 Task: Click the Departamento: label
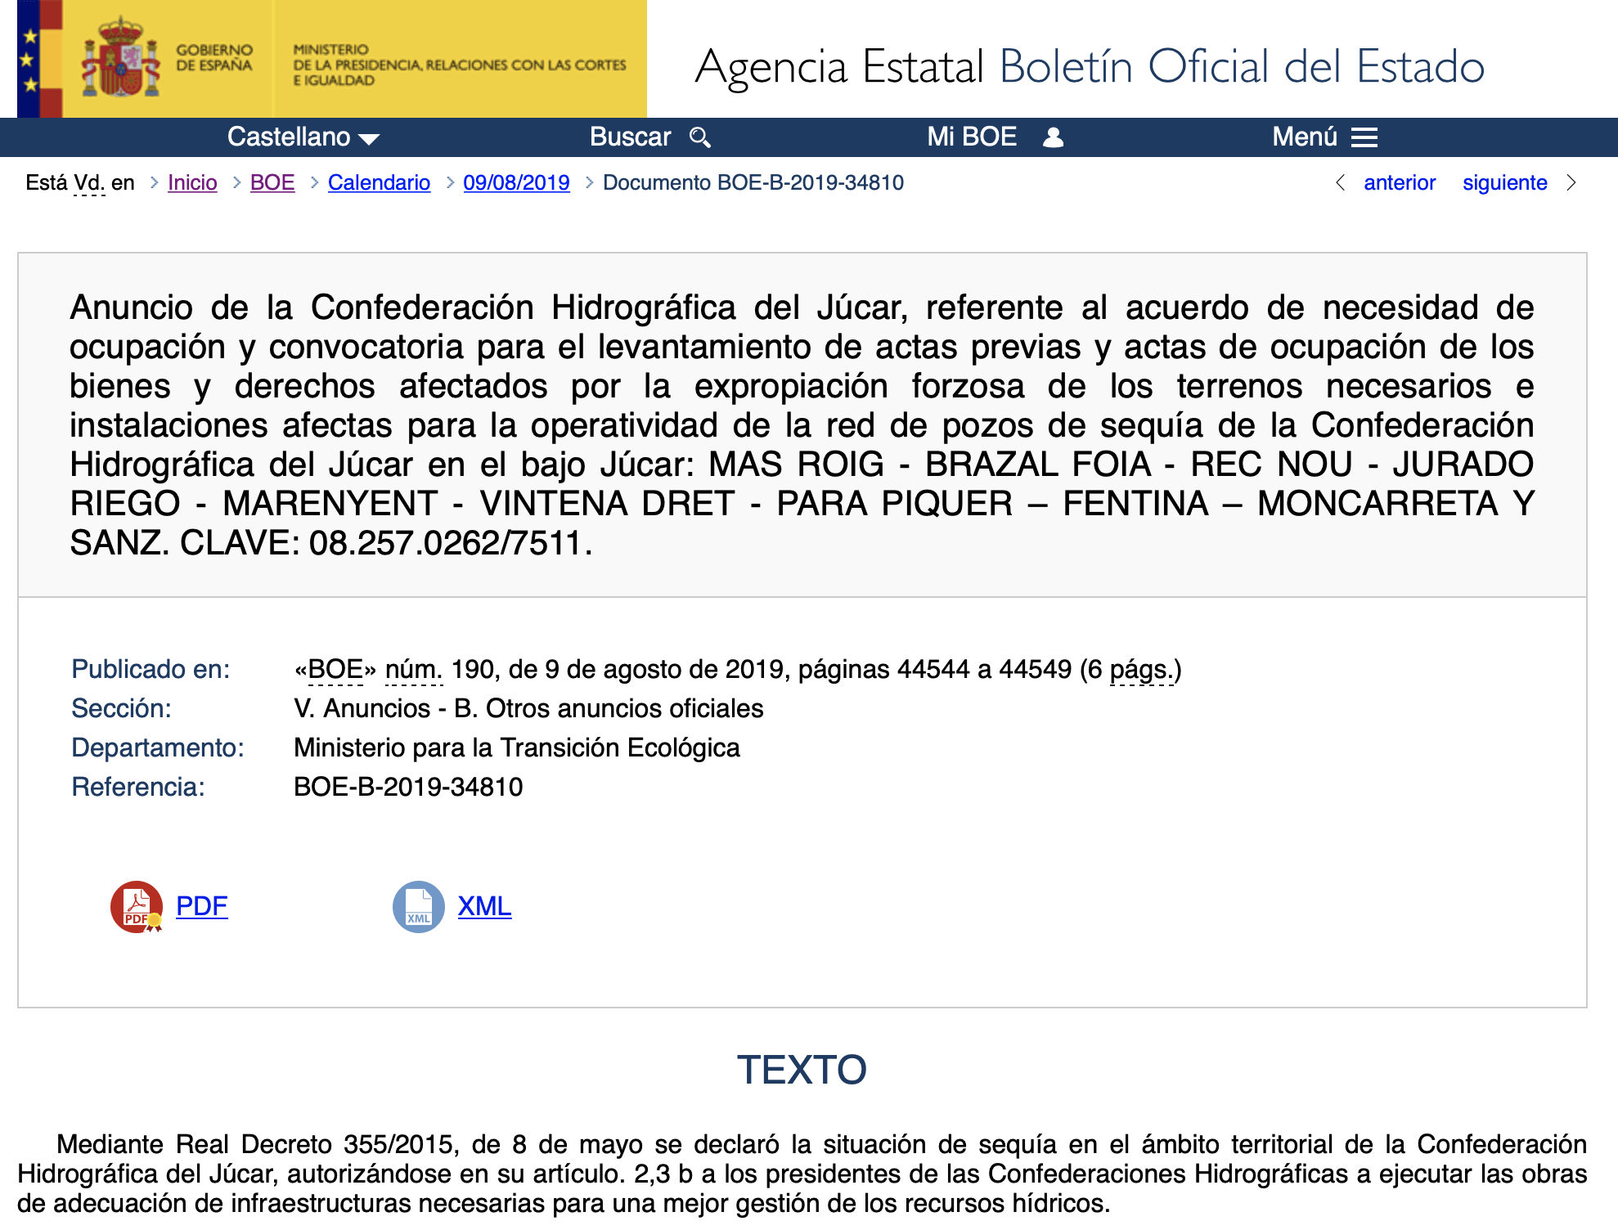click(x=158, y=747)
